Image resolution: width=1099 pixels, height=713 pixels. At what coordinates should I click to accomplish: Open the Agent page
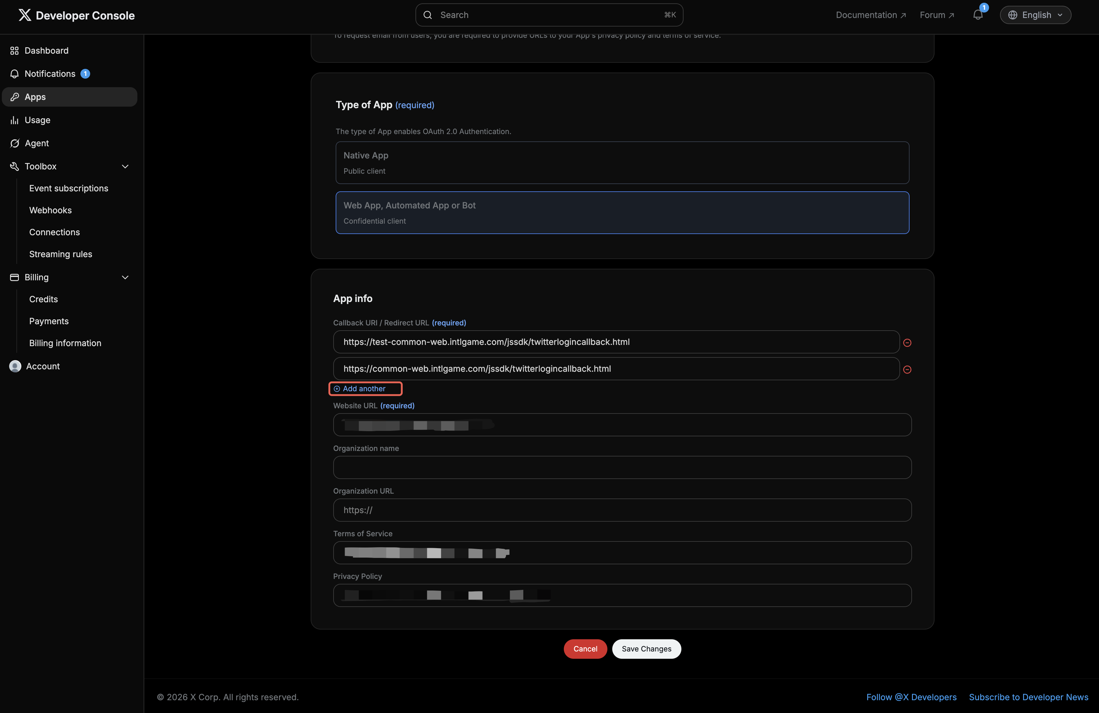(69, 143)
